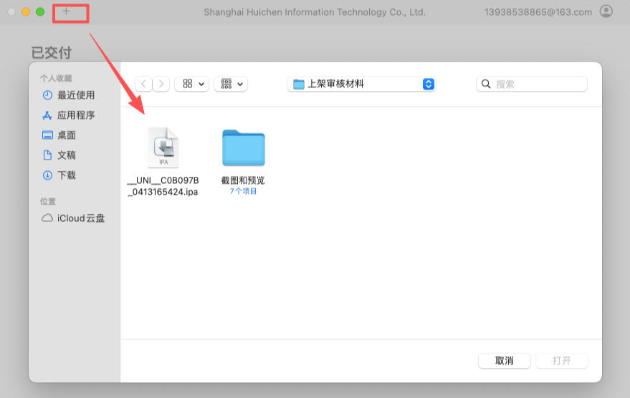The width and height of the screenshot is (630, 398).
Task: Expand the 上架审核材料 folder path popup
Action: click(361, 84)
